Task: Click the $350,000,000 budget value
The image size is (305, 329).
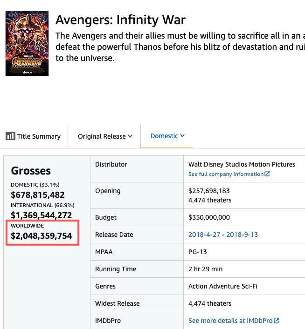Action: pos(209,217)
